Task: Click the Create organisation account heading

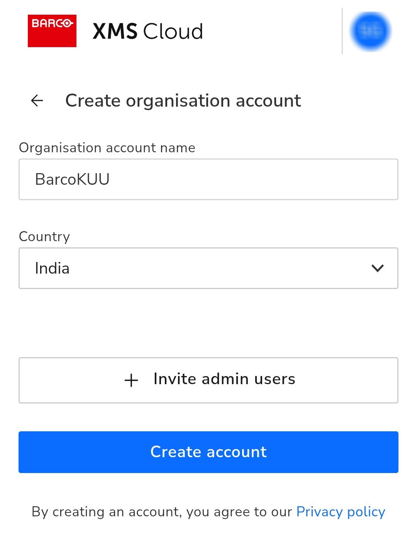Action: 183,101
